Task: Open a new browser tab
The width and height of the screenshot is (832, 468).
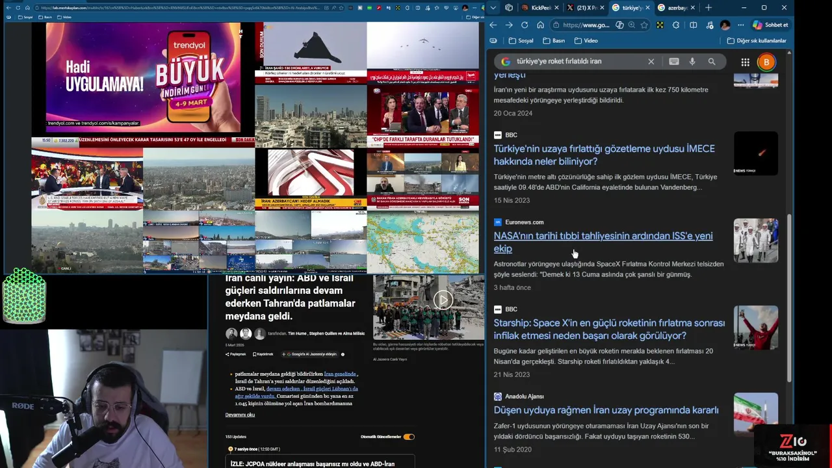Action: (x=708, y=8)
